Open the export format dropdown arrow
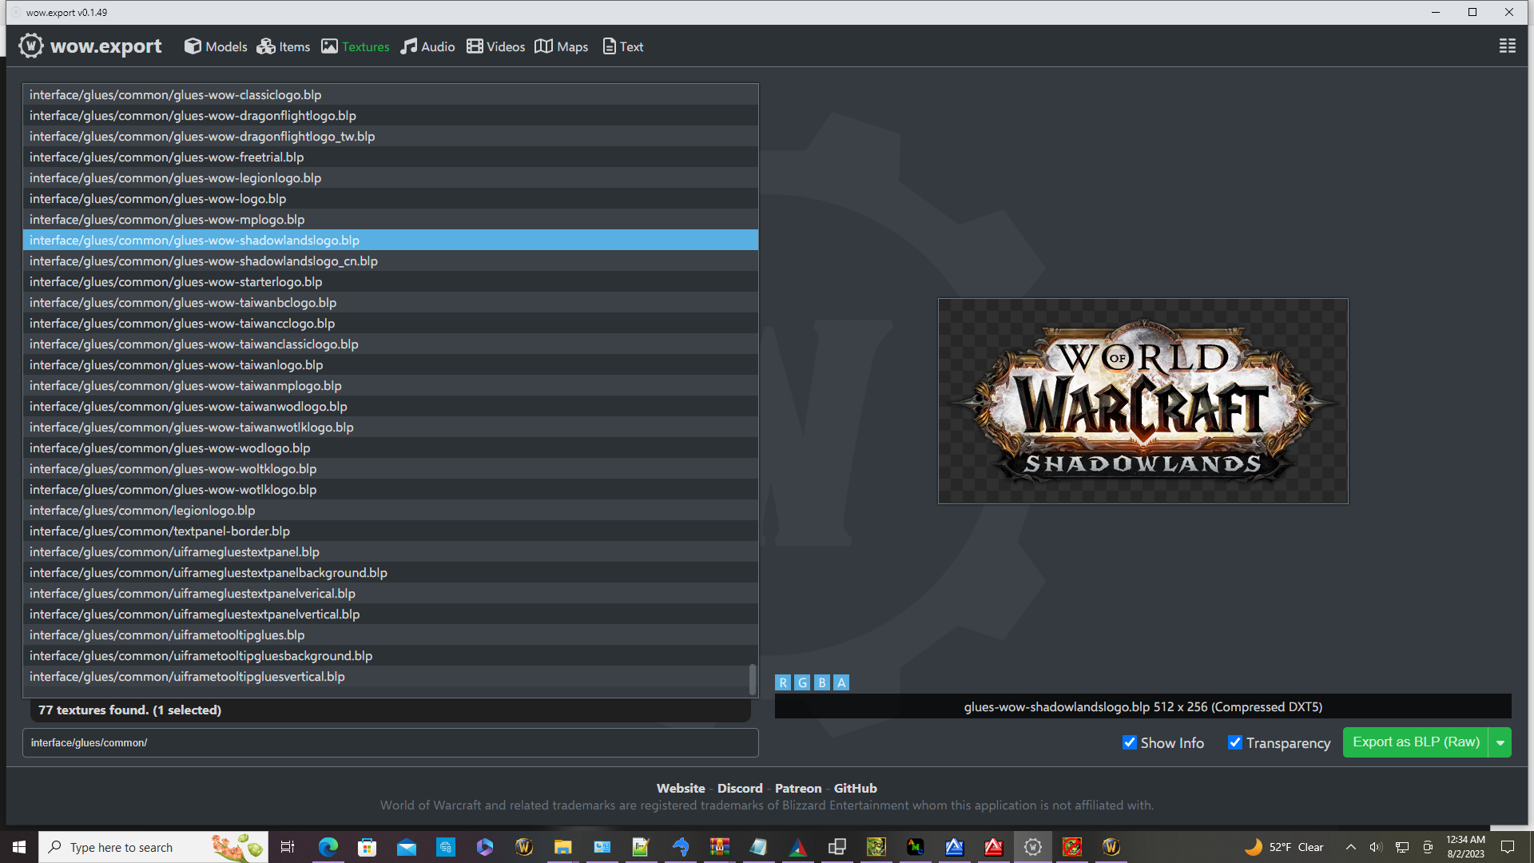 click(x=1500, y=742)
